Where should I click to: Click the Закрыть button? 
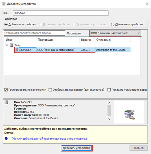point(139,148)
